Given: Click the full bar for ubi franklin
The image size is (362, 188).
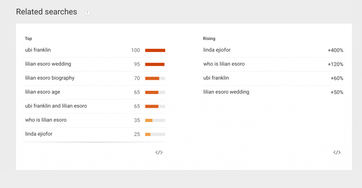Looking at the screenshot, I should pyautogui.click(x=155, y=51).
